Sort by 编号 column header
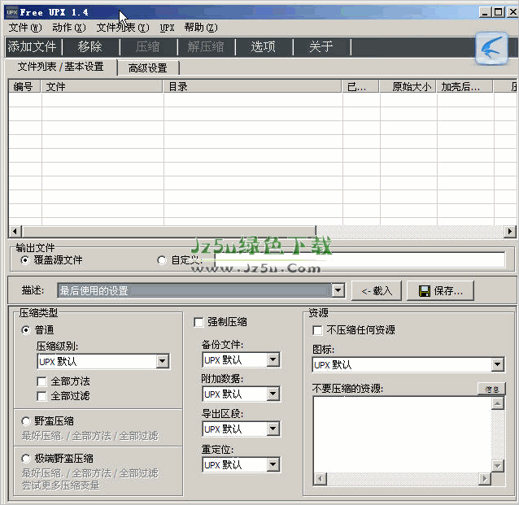Viewport: 519px width, 505px height. click(24, 87)
